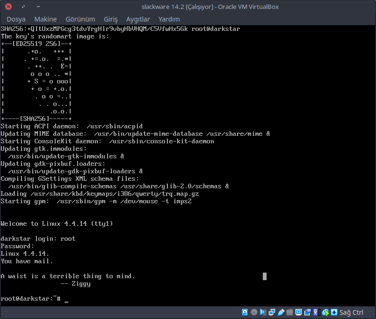Click the SHA256 fingerprint line
Image resolution: width=376 pixels, height=319 pixels.
(x=120, y=29)
